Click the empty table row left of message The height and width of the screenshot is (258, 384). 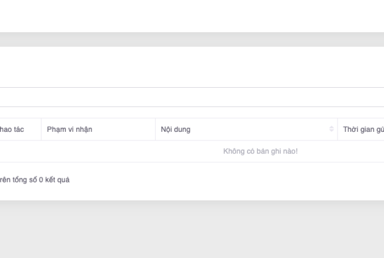(x=86, y=151)
